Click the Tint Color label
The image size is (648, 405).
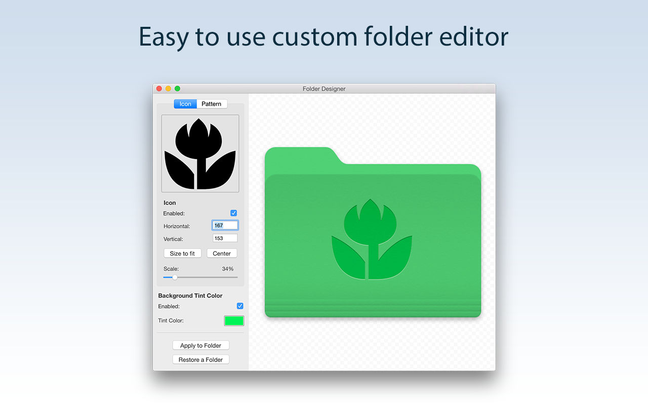click(171, 320)
